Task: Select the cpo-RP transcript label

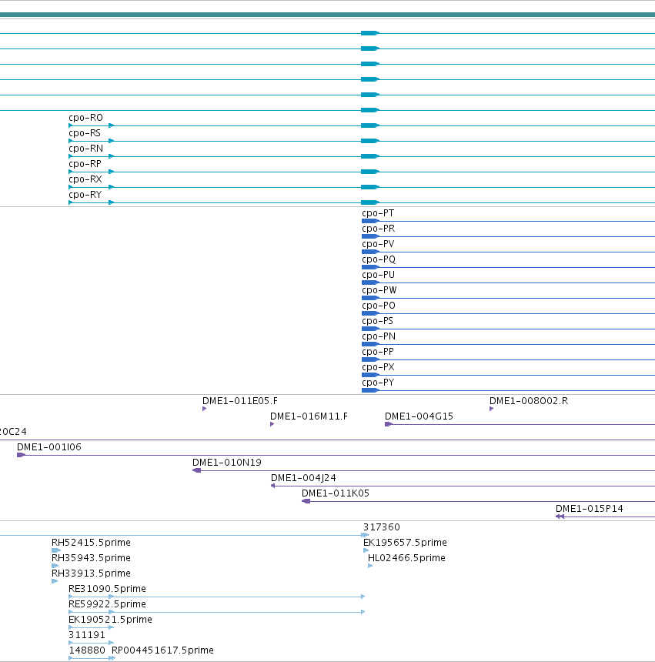Action: [85, 164]
